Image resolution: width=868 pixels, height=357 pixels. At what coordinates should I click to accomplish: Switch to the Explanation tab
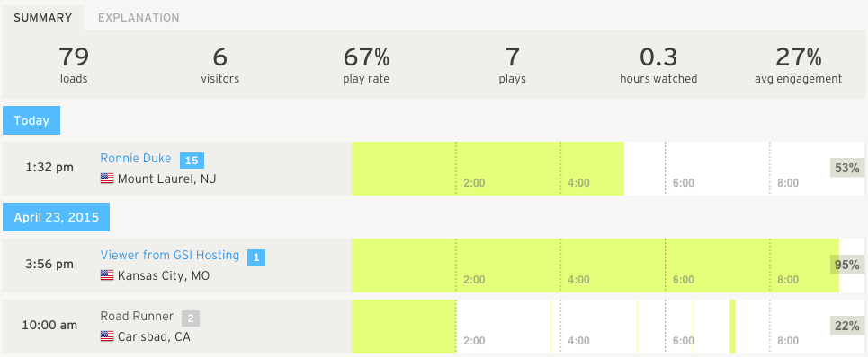(x=139, y=18)
